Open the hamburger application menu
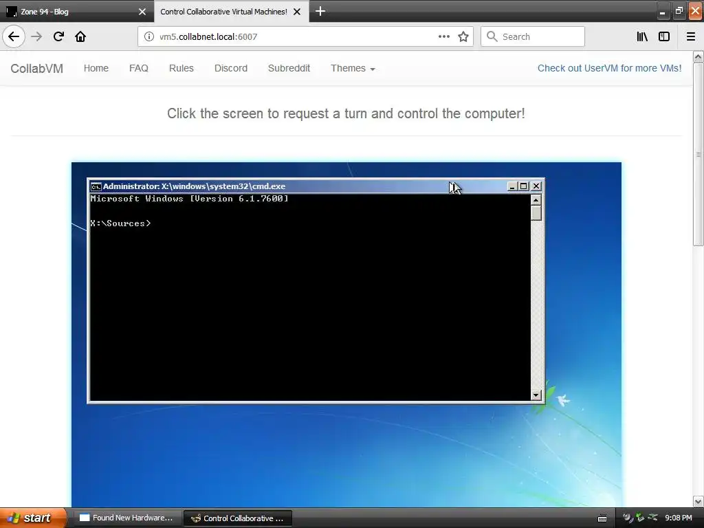704x528 pixels. [x=691, y=36]
